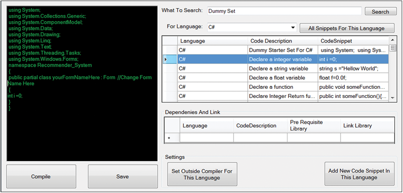Click the What To Search input field
The width and height of the screenshot is (403, 193).
click(284, 11)
